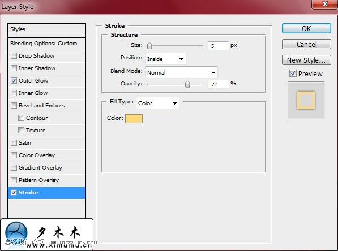Select the Drop Shadow label
The height and width of the screenshot is (251, 338).
pyautogui.click(x=36, y=56)
